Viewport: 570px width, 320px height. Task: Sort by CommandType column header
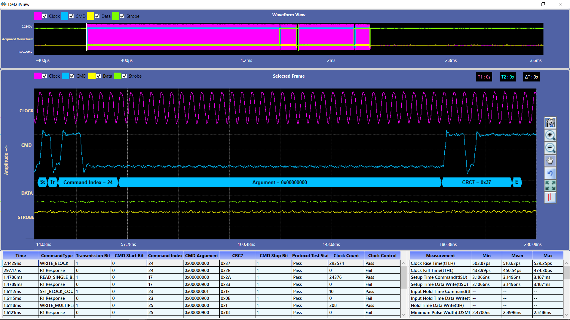pos(56,255)
